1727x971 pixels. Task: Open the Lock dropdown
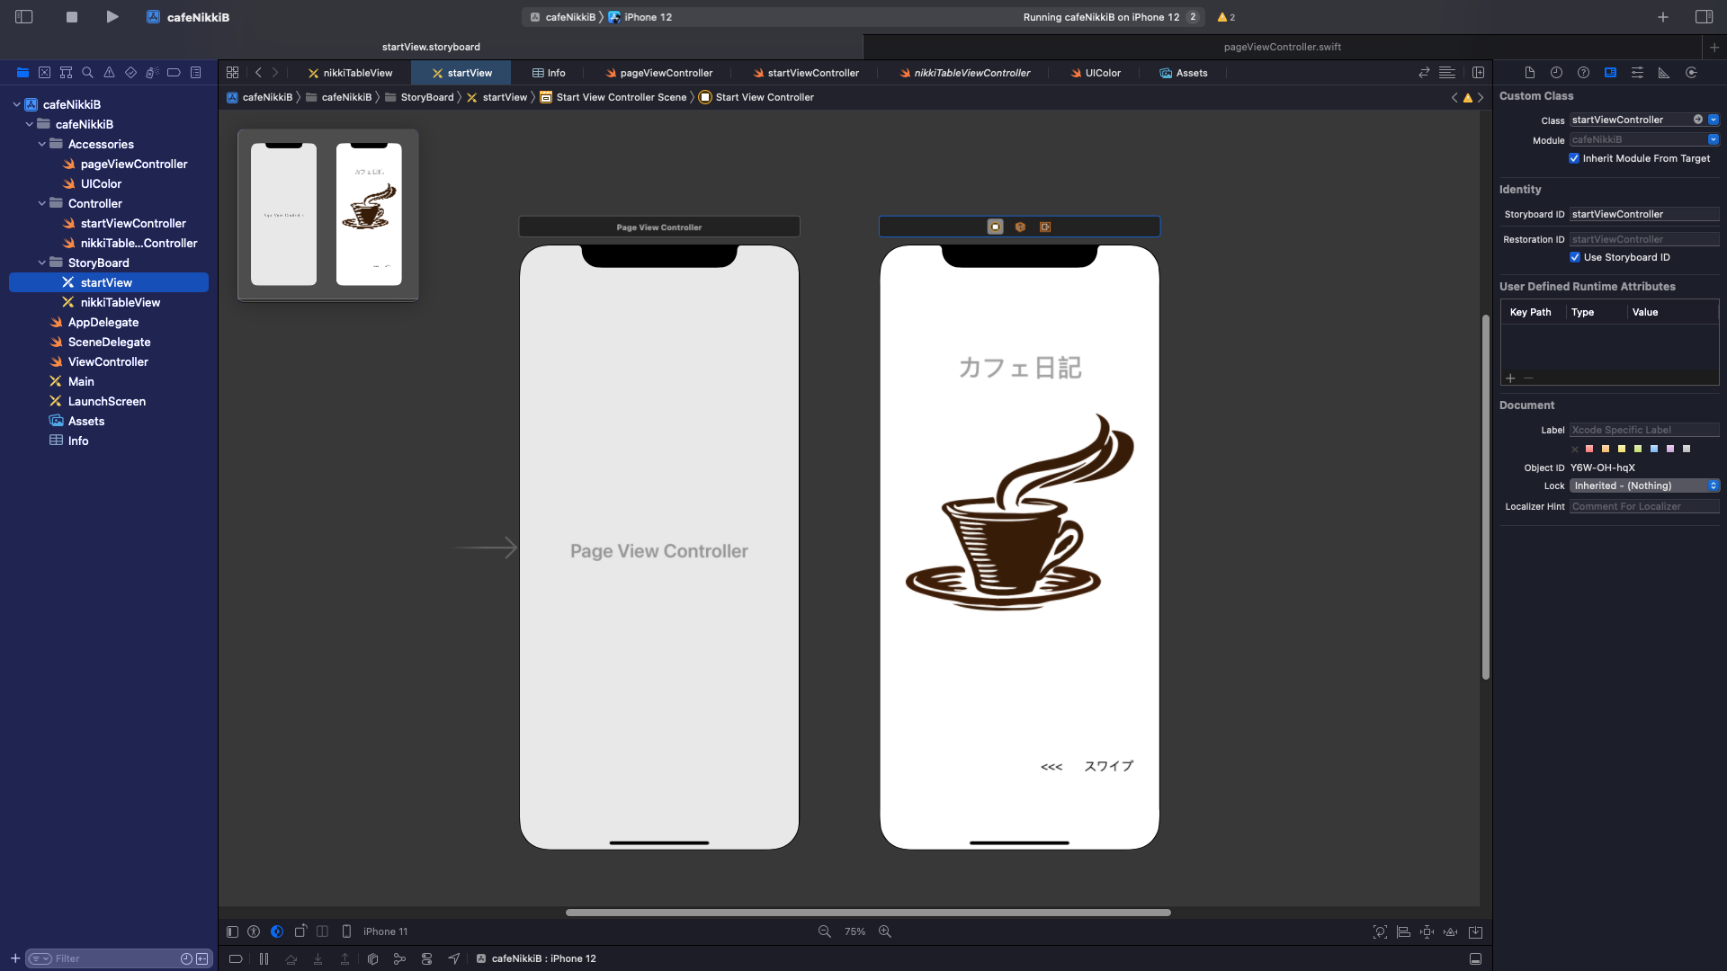(x=1645, y=485)
